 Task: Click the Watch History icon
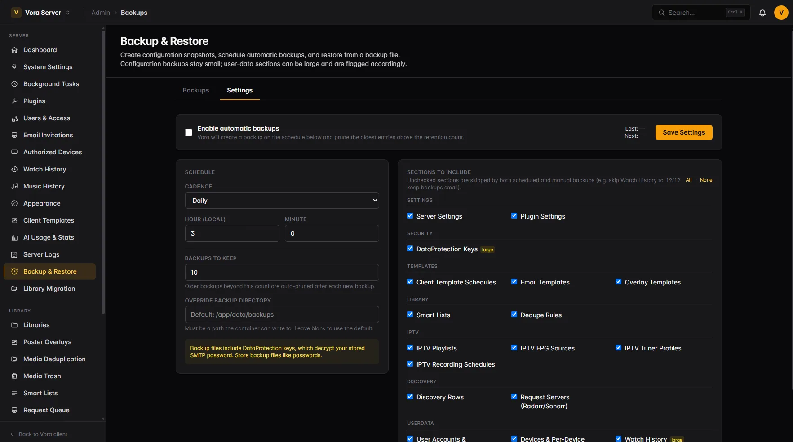14,169
